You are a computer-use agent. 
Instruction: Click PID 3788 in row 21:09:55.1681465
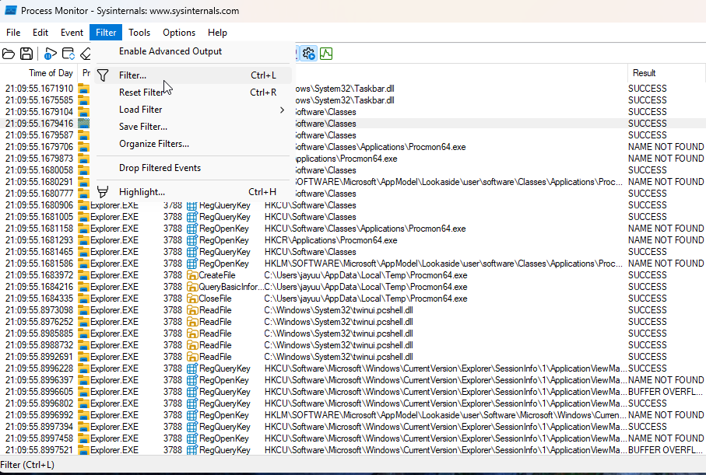tap(173, 252)
